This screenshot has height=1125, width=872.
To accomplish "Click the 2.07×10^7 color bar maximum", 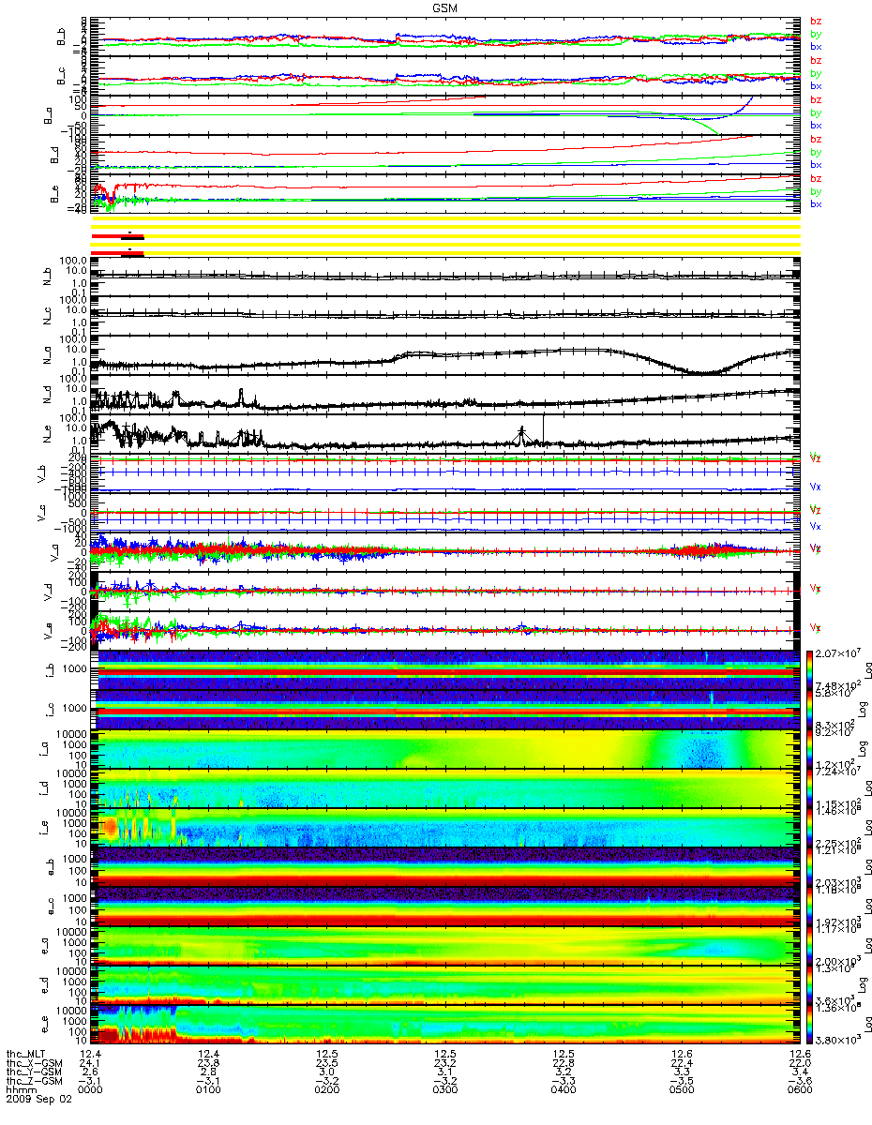I will [838, 652].
